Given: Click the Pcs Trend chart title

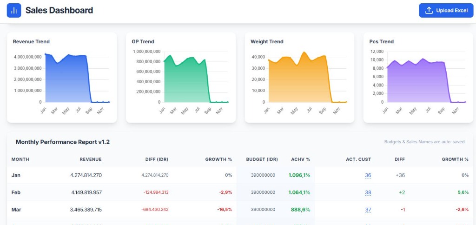Looking at the screenshot, I should pyautogui.click(x=381, y=41).
